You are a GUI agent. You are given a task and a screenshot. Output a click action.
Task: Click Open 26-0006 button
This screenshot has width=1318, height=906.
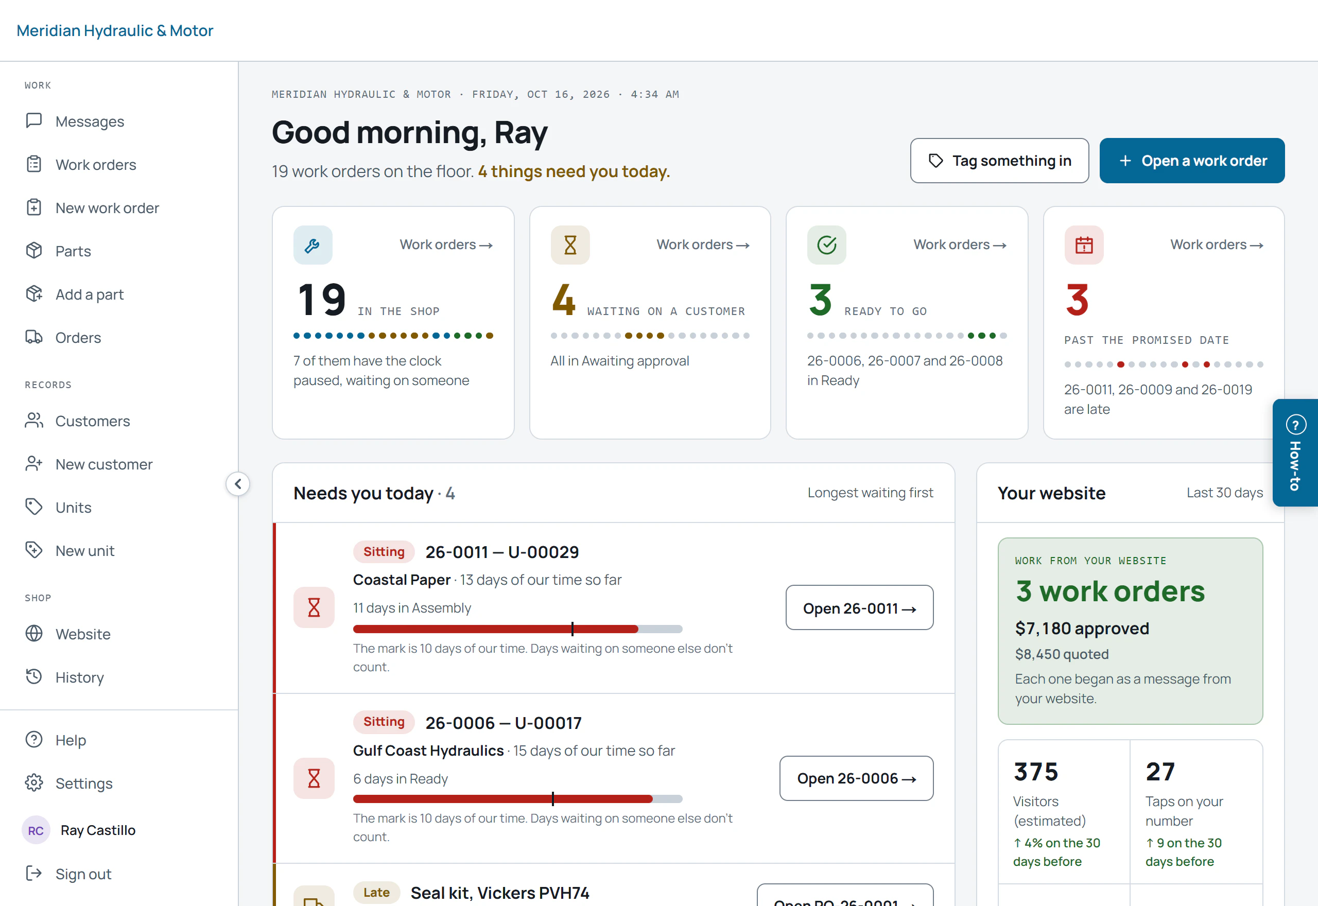pos(857,778)
